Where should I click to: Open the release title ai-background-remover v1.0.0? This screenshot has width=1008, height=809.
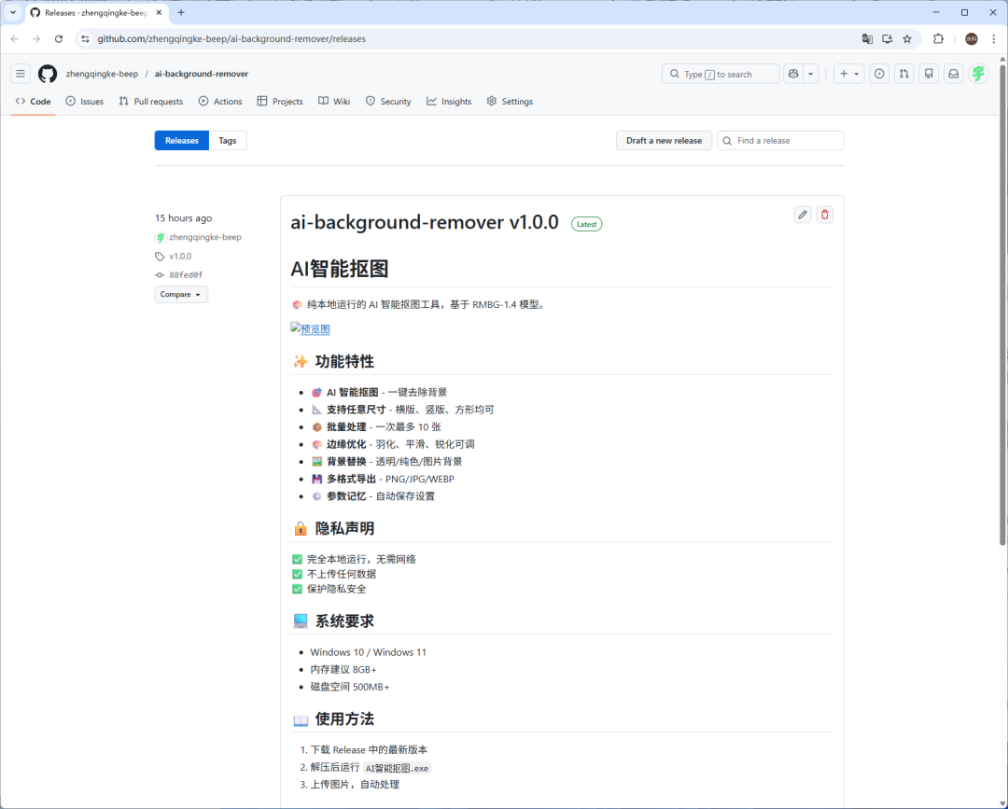click(x=425, y=222)
